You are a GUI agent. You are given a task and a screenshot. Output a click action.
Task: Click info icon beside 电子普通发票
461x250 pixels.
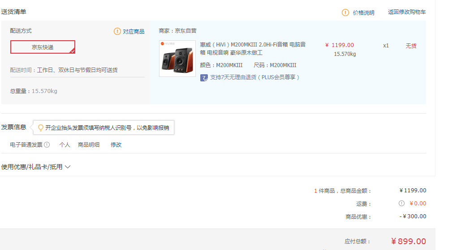[47, 144]
